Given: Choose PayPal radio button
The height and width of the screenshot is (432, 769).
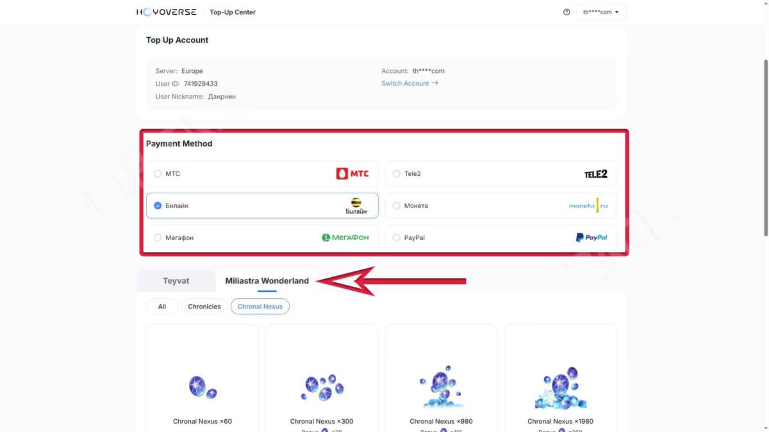Looking at the screenshot, I should click(x=397, y=237).
